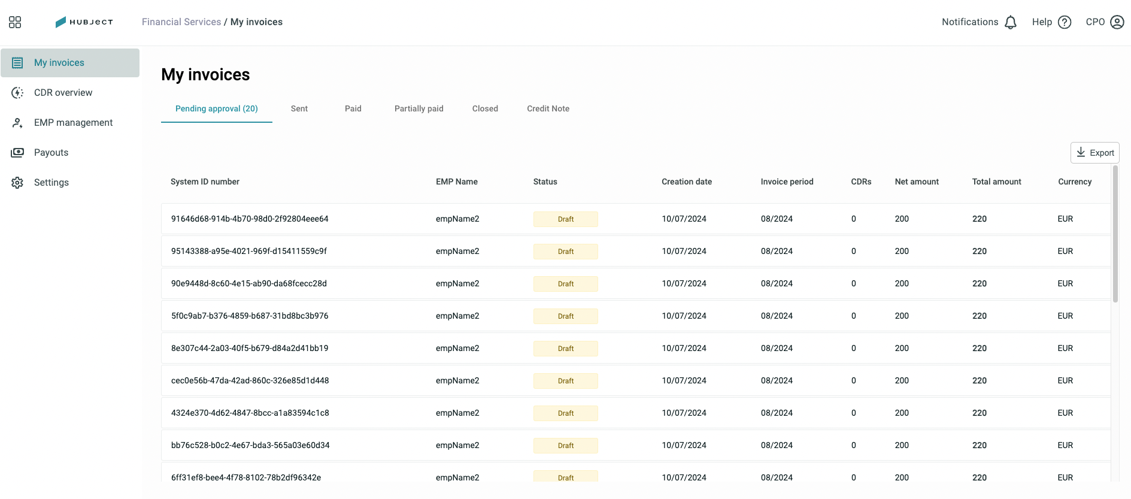The height and width of the screenshot is (499, 1131).
Task: Open Settings in sidebar
Action: click(x=70, y=183)
